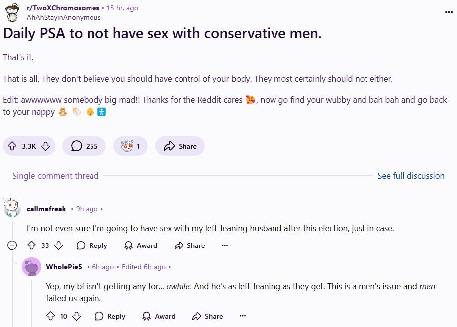
Task: Click See full discussion link
Action: 411,176
